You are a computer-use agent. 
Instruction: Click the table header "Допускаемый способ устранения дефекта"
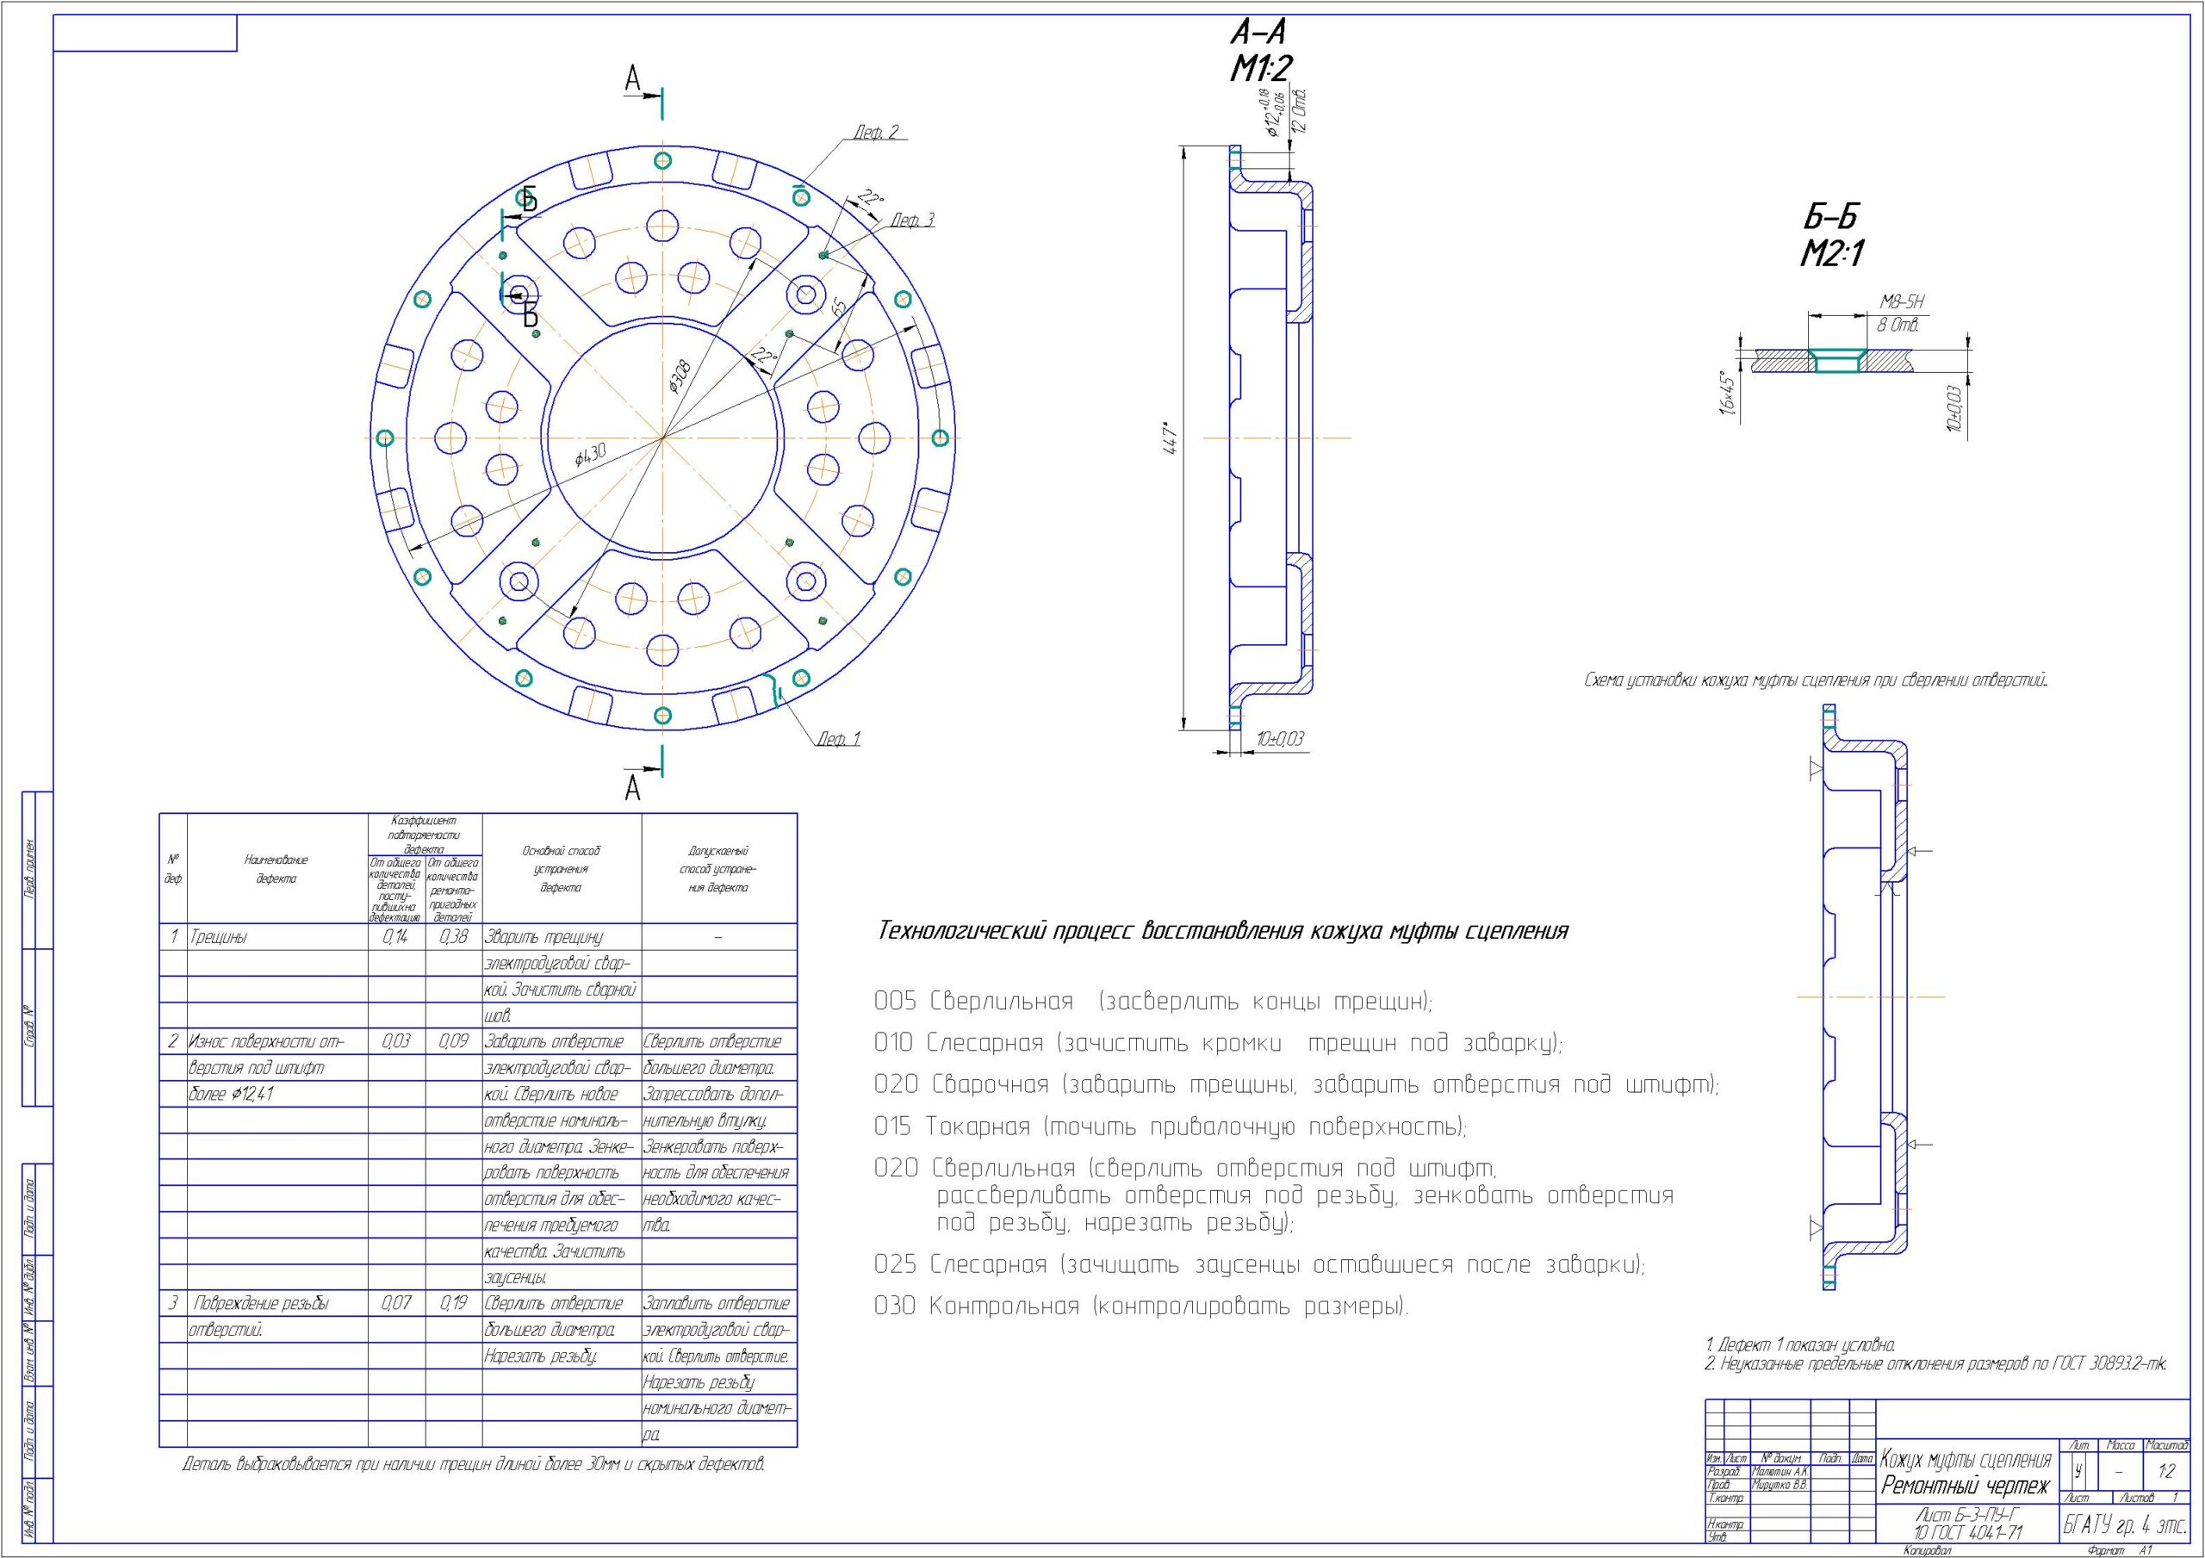[x=718, y=869]
